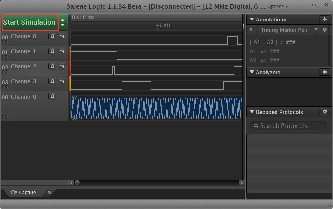Click the window resize grip in status bar

point(330,205)
